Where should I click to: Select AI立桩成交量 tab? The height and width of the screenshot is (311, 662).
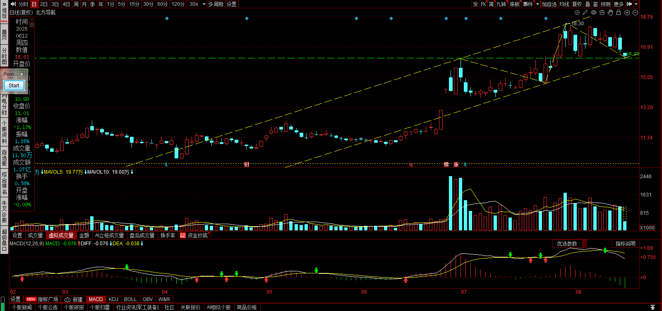109,235
